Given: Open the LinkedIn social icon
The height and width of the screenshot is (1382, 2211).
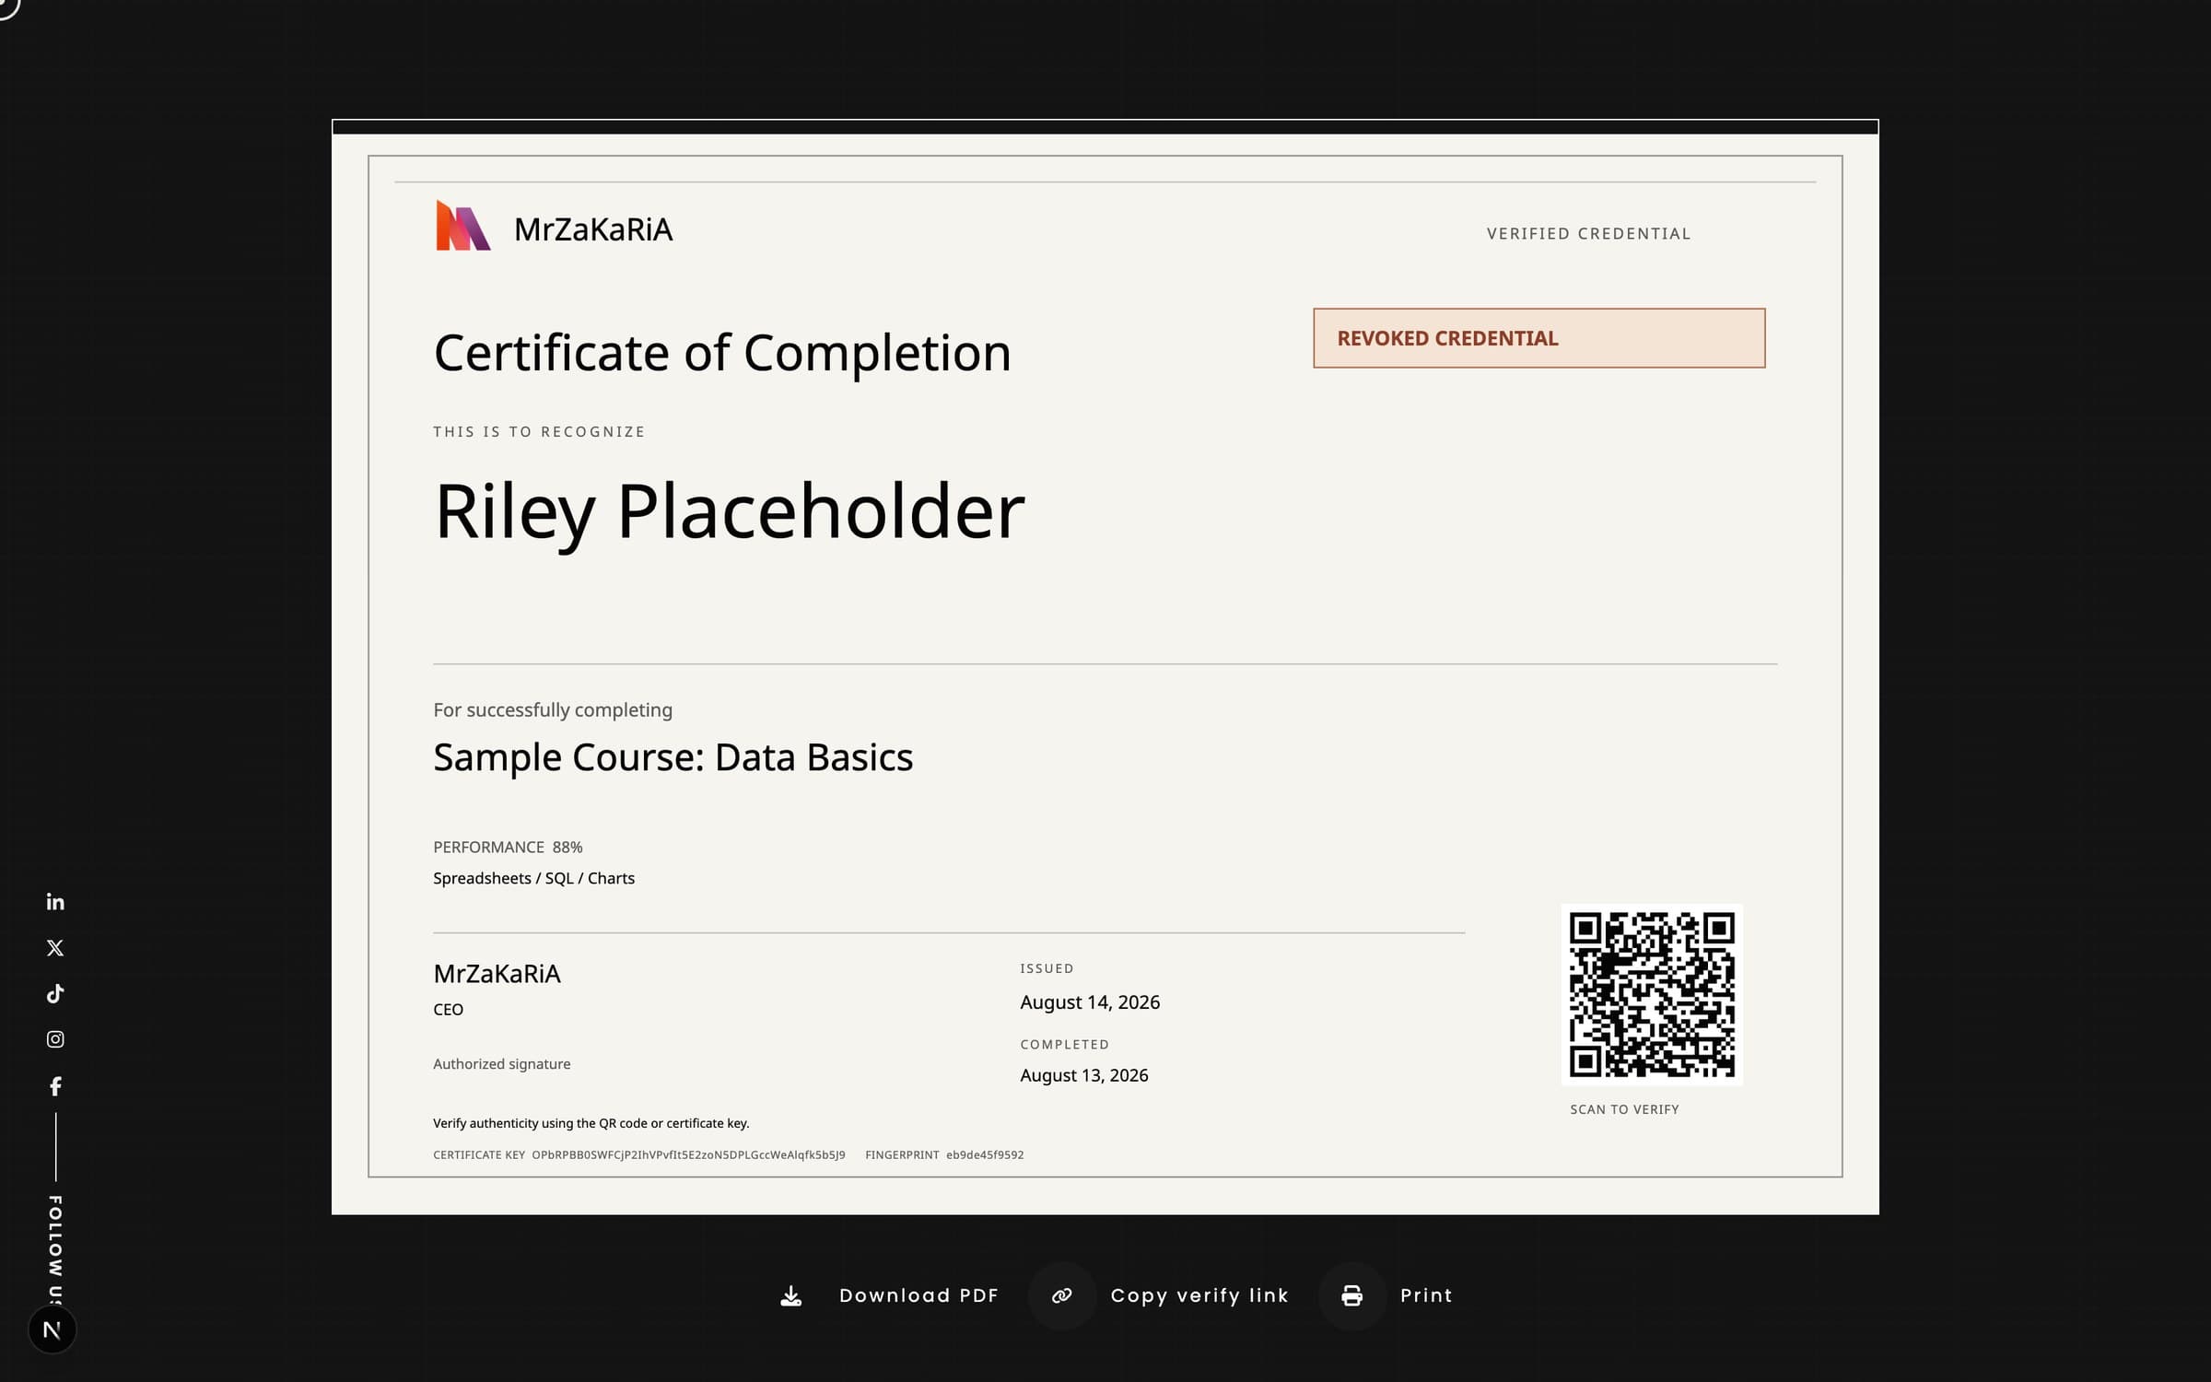Looking at the screenshot, I should point(55,901).
